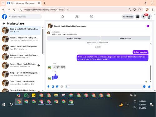Viewport: 156px width, 117px height.
Task: Click the conversation list scrollbar
Action: click(43, 41)
